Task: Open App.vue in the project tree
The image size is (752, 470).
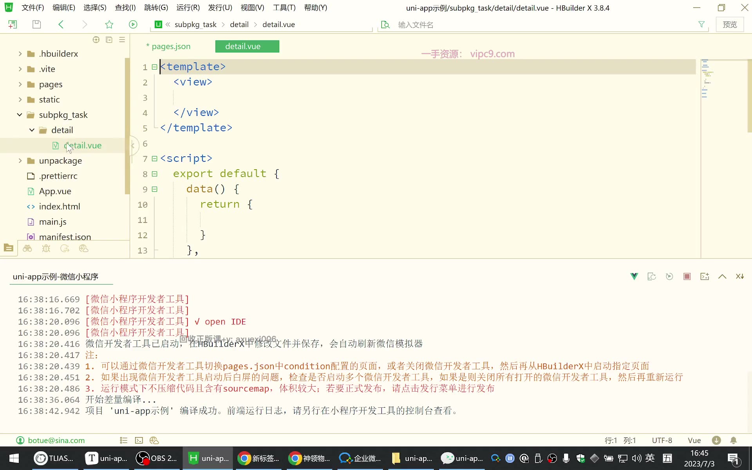Action: pyautogui.click(x=55, y=191)
